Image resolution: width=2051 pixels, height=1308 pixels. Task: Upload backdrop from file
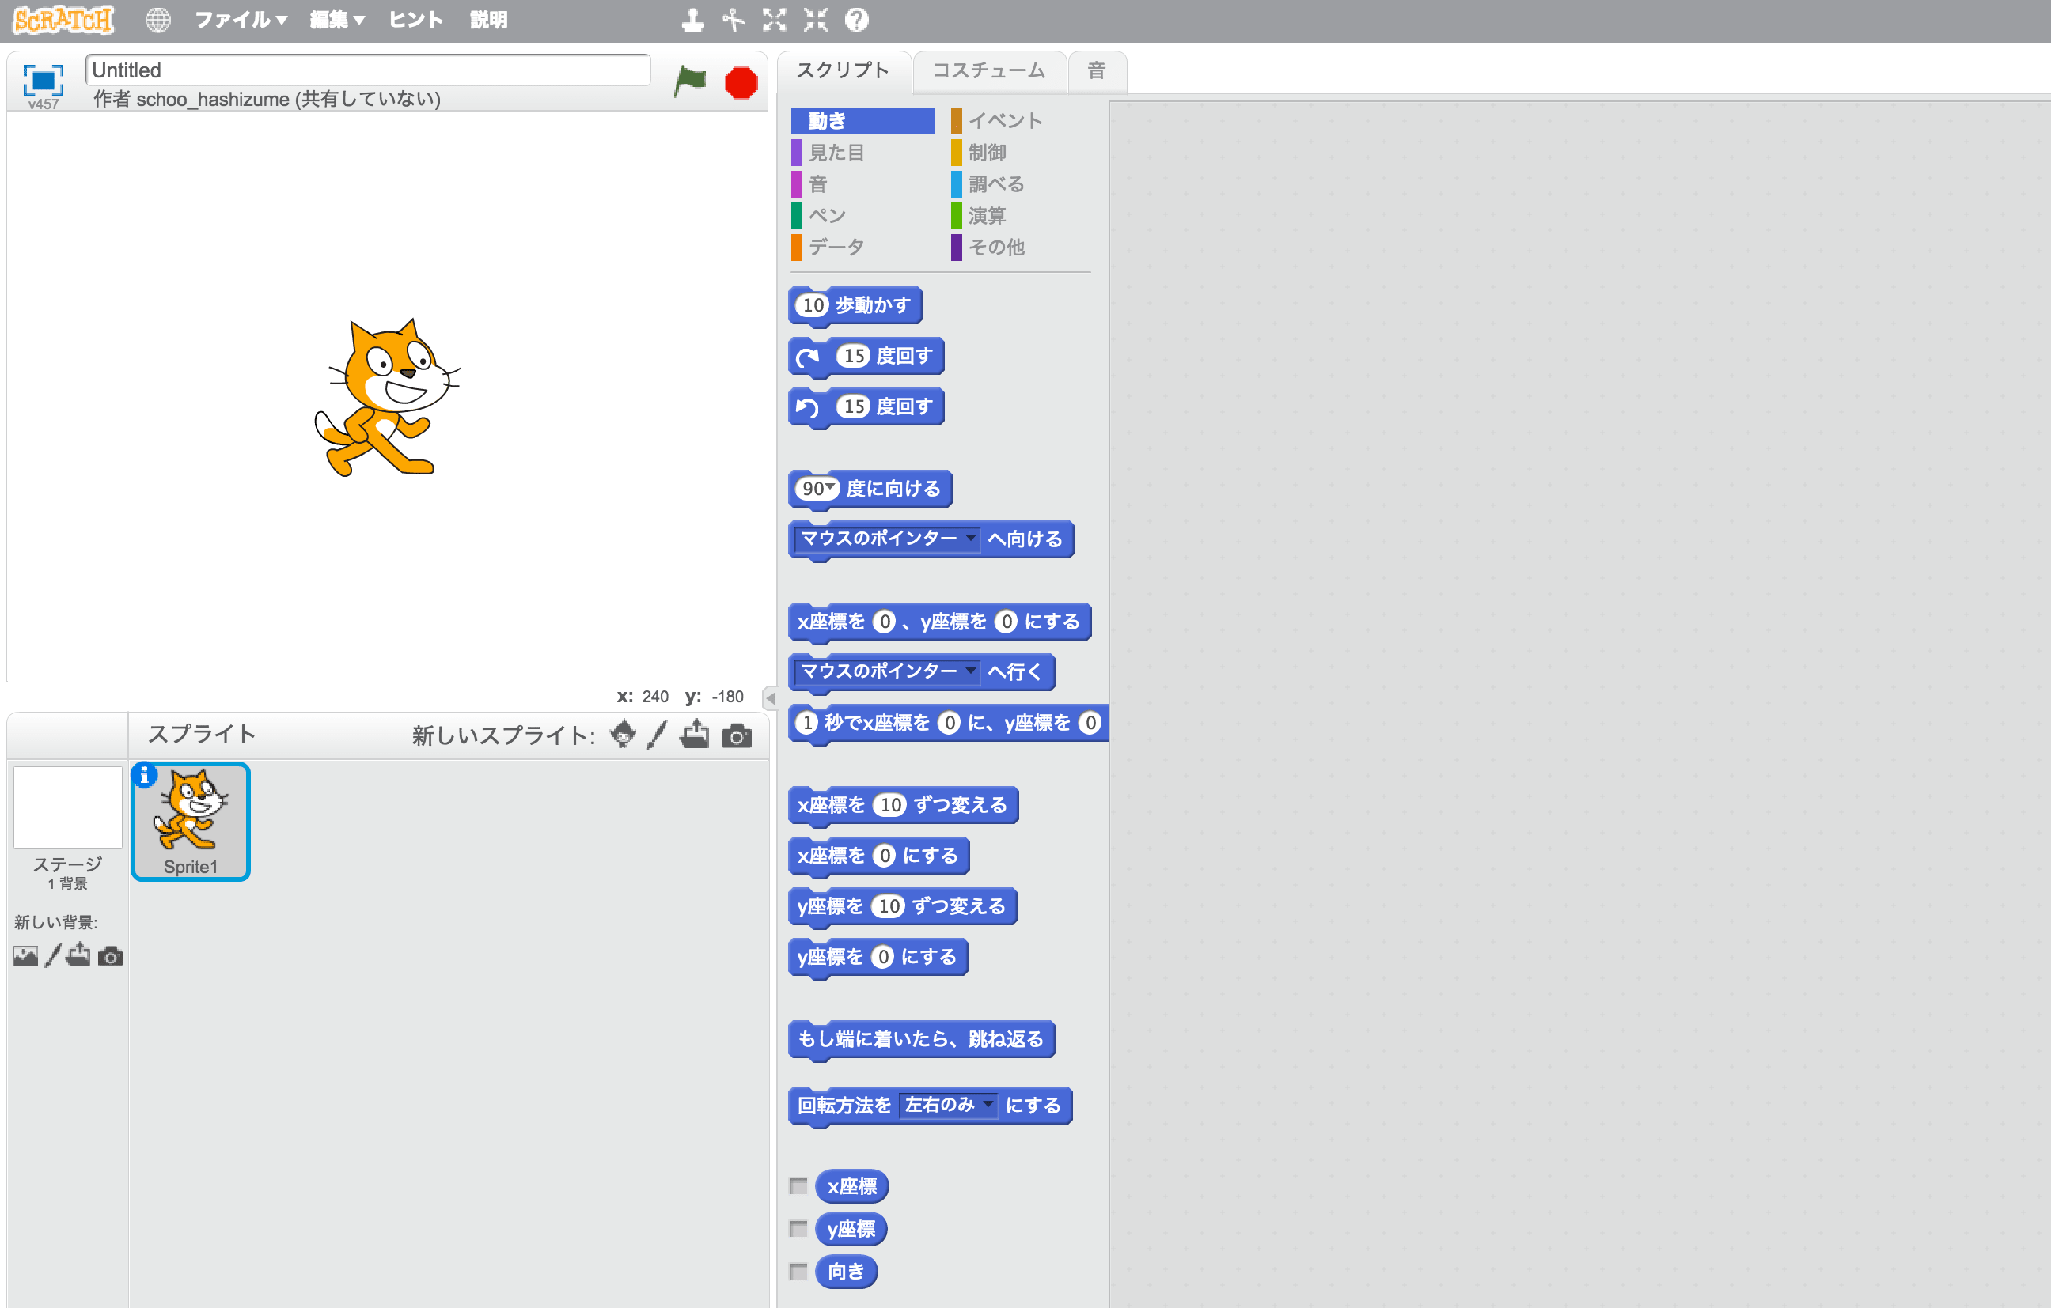point(78,954)
